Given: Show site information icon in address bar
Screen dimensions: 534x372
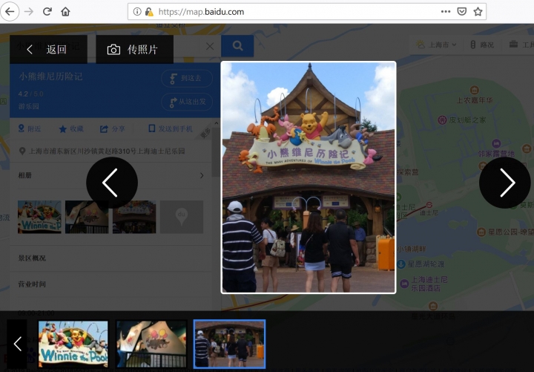Looking at the screenshot, I should [x=137, y=12].
